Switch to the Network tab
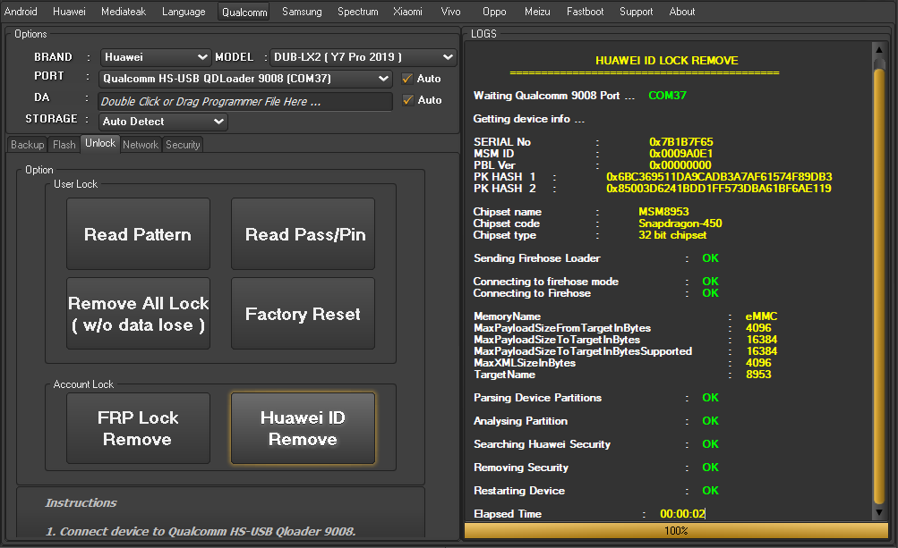Viewport: 898px width, 548px height. [x=141, y=145]
